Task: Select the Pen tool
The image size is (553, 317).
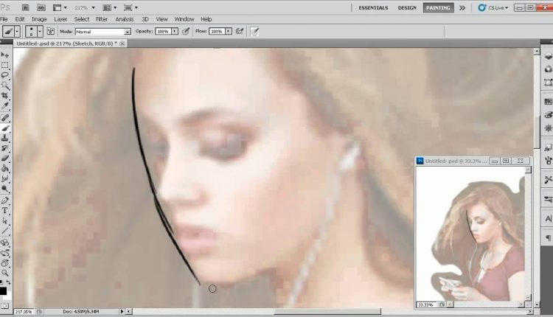Action: [5, 201]
